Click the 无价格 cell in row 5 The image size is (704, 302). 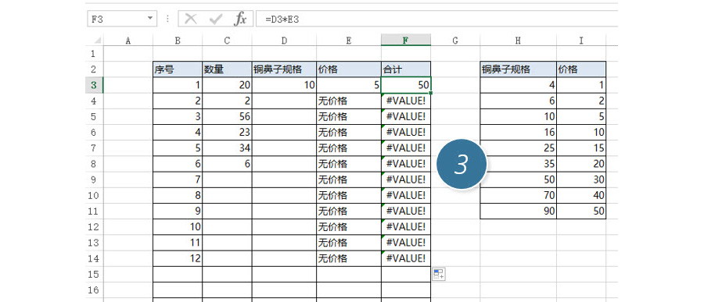click(349, 116)
